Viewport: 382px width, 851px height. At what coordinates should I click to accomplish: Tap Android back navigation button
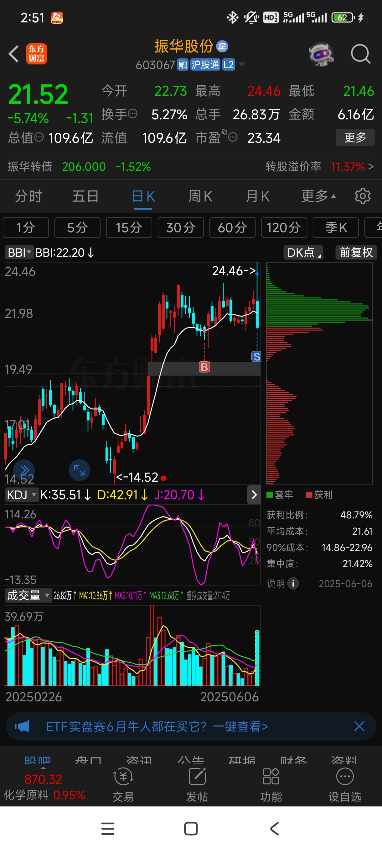click(x=274, y=829)
